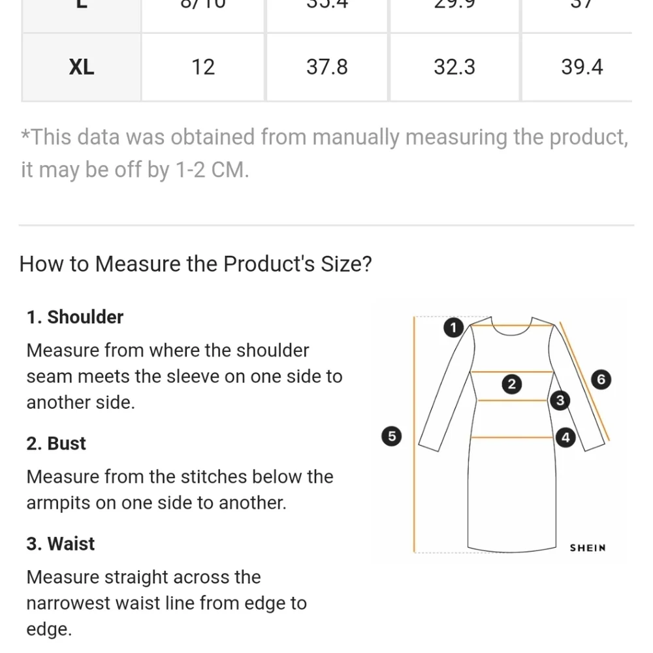Click the 37.8 measurement cell
Viewport: 653px width, 653px height.
click(327, 67)
